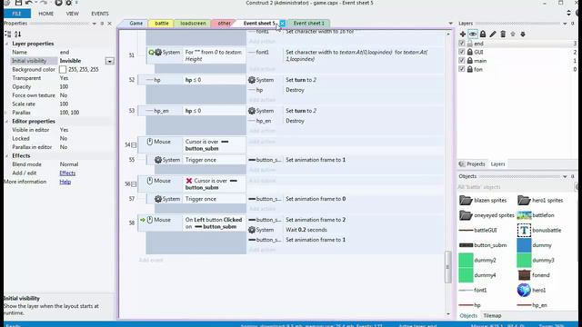Screen dimensions: 582x327
Task: Open the Properties panel dropdown arrow
Action: click(x=95, y=24)
